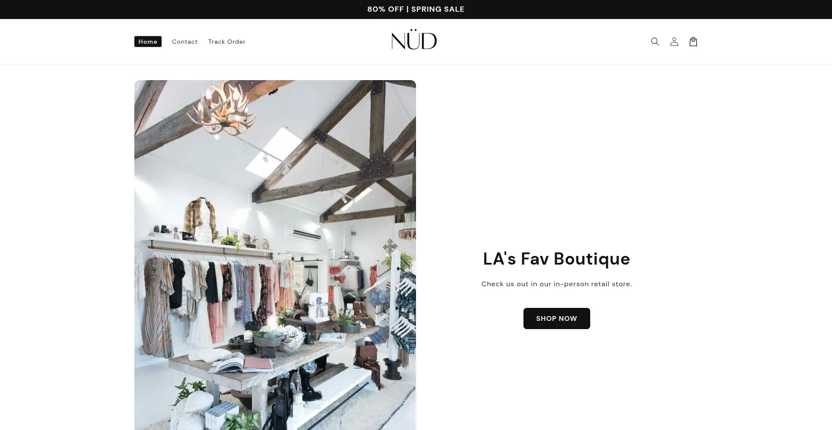Open the Track Order menu link
Viewport: 832px width, 430px height.
tap(227, 42)
